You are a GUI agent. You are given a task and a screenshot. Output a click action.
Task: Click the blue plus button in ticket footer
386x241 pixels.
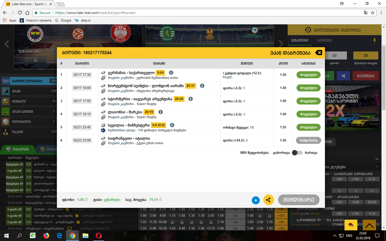pos(256,200)
